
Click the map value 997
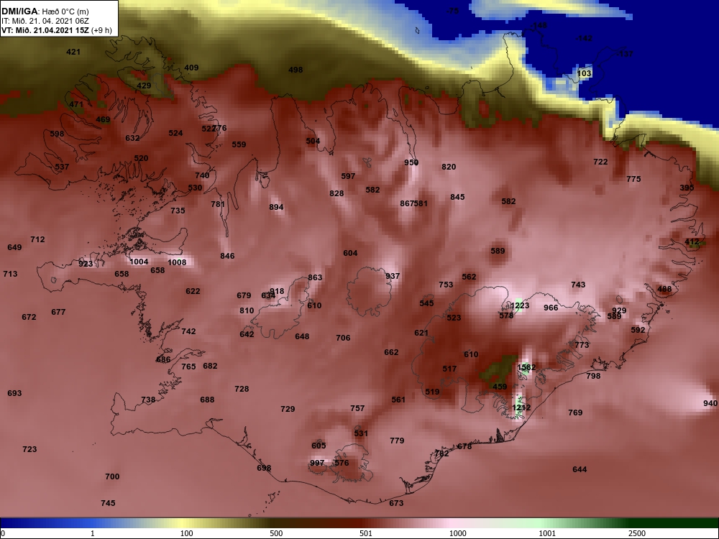(x=317, y=463)
